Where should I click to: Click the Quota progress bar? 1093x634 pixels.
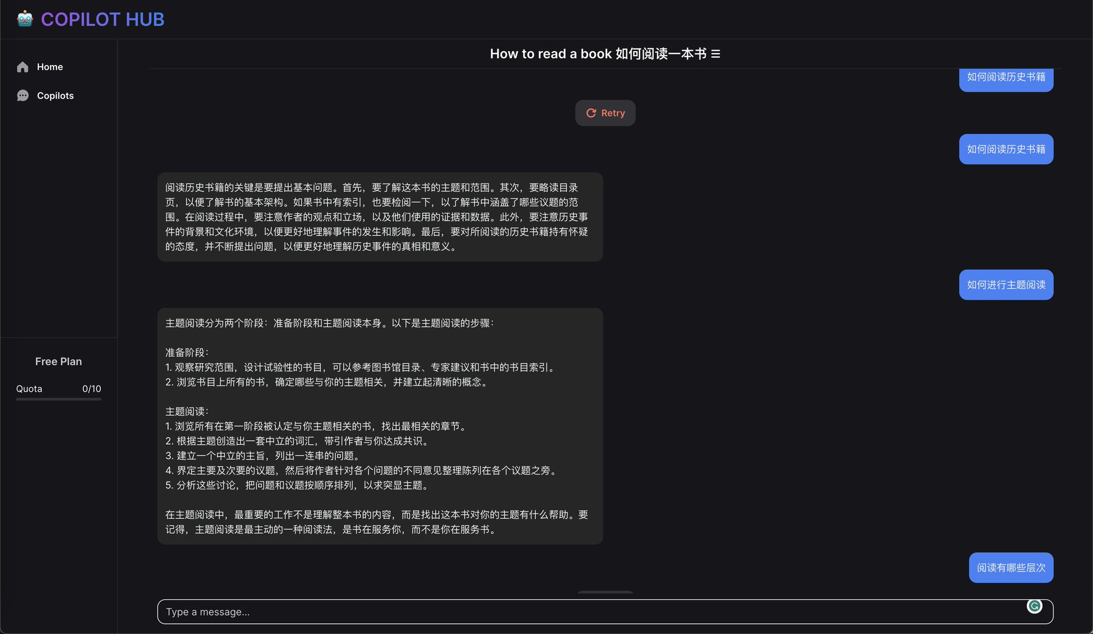[x=59, y=399]
